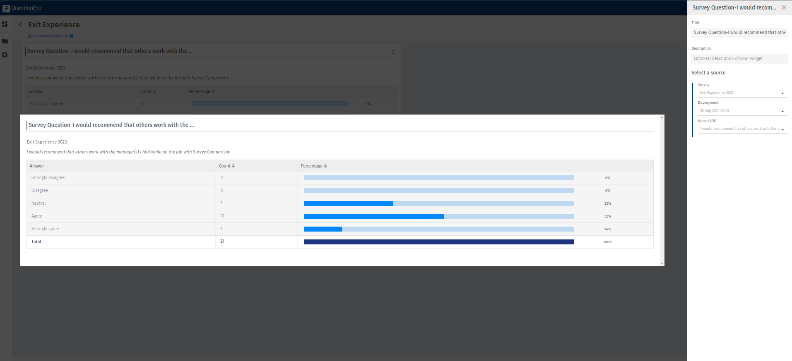
Task: Open the background widget's three-dot options menu
Action: click(393, 52)
